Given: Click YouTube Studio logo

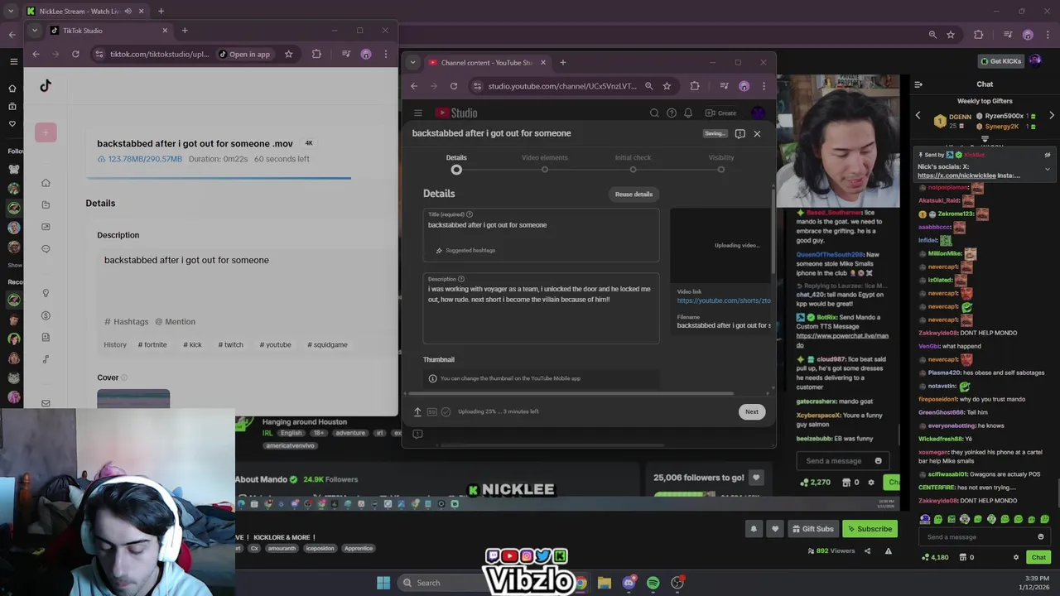Looking at the screenshot, I should tap(456, 113).
